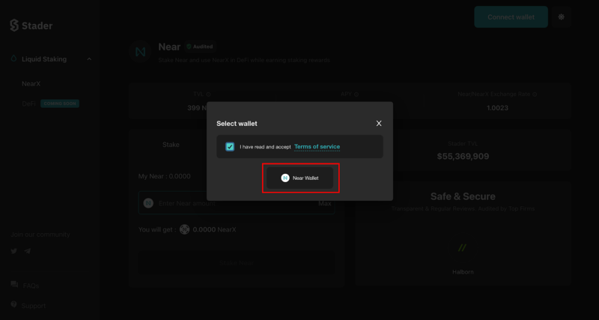Click the Stader TVL value $55,369,909
The width and height of the screenshot is (599, 320).
(x=463, y=157)
